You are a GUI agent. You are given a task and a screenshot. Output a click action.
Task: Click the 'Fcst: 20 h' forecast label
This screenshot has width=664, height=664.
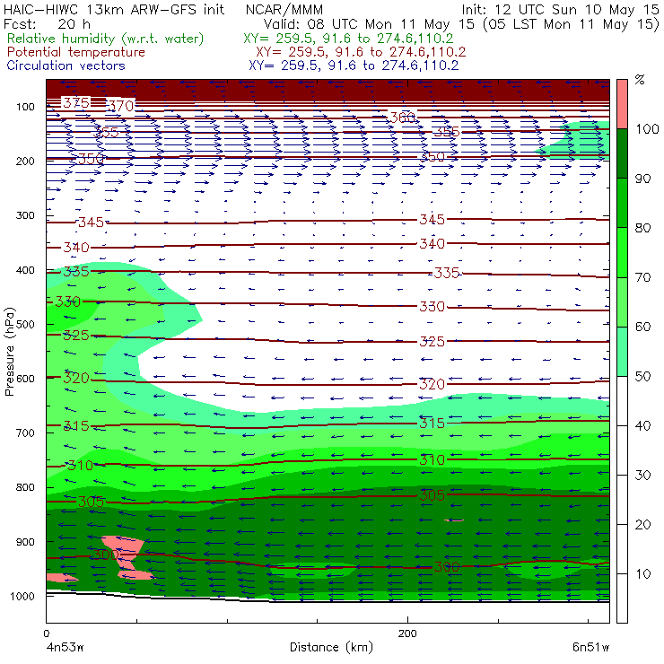pos(47,24)
